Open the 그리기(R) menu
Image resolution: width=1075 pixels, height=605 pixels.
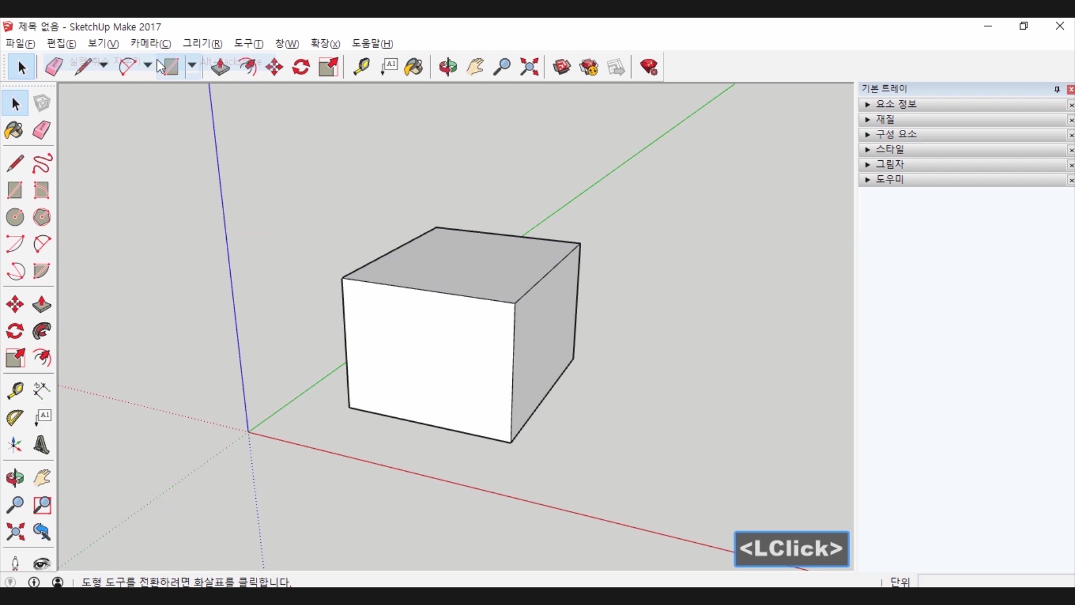(202, 44)
